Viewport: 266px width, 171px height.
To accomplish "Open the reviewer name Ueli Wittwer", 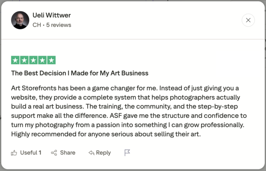I will pos(52,16).
